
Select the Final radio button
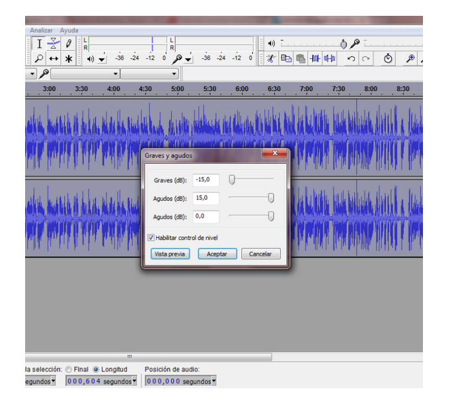click(69, 370)
